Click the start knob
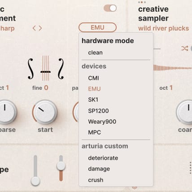The width and height of the screenshot is (192, 192). pyautogui.click(x=45, y=112)
